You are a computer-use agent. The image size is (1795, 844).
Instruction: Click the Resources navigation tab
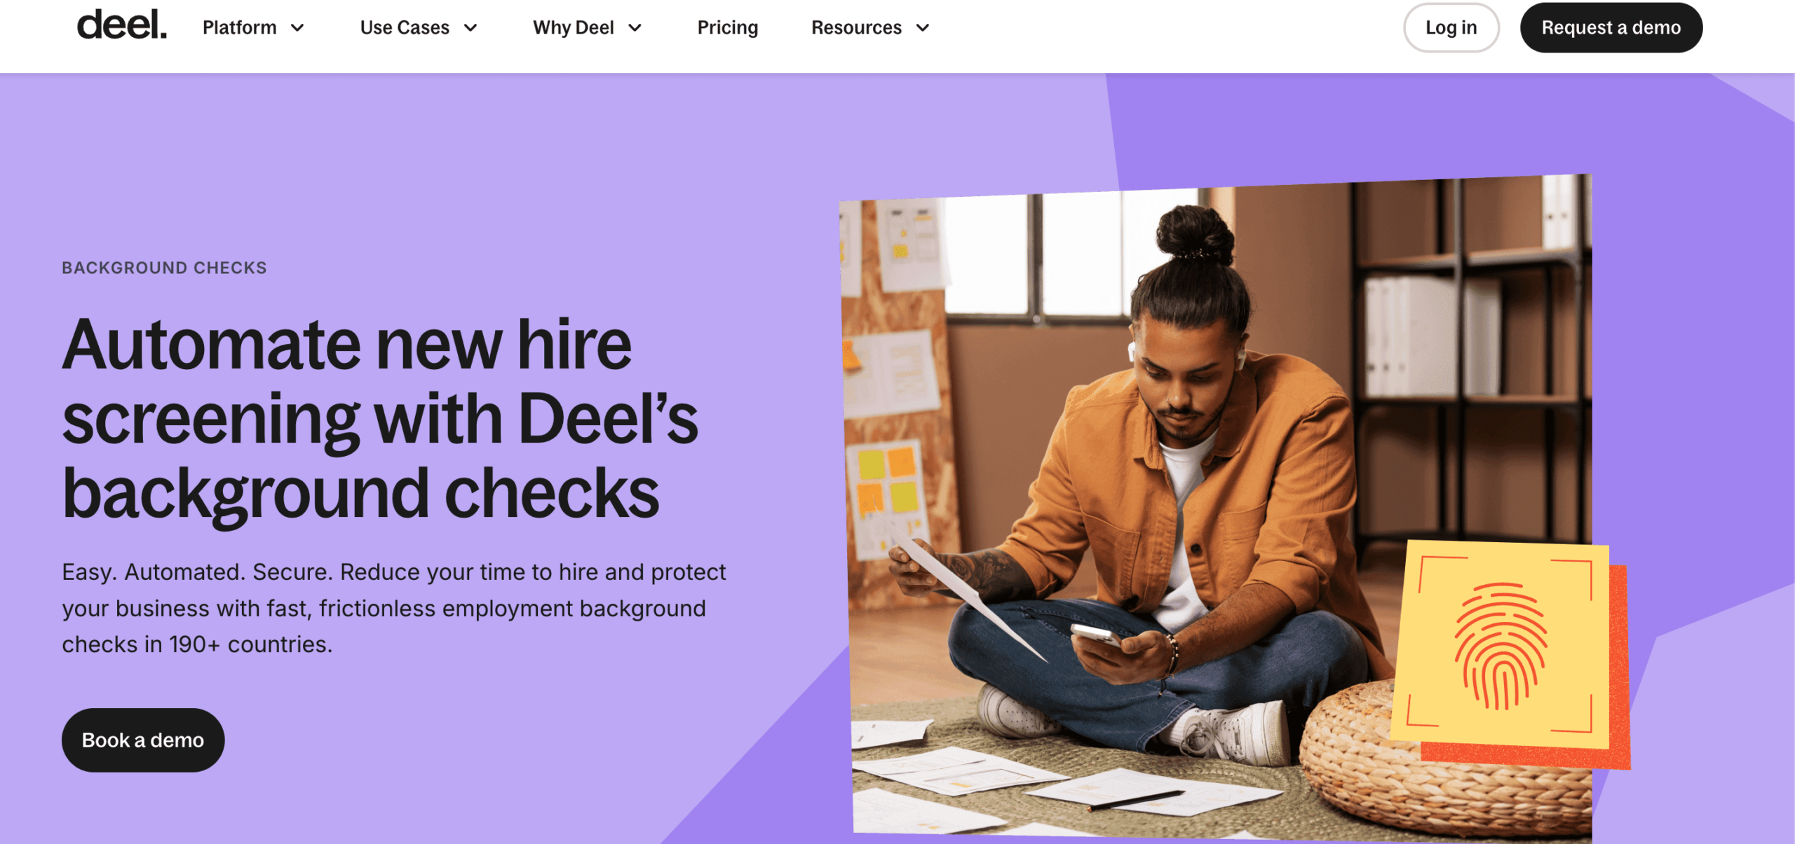coord(871,27)
